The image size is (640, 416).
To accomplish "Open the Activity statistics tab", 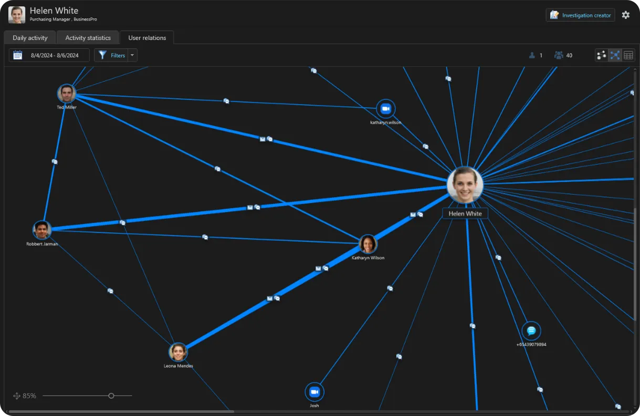I will (88, 38).
